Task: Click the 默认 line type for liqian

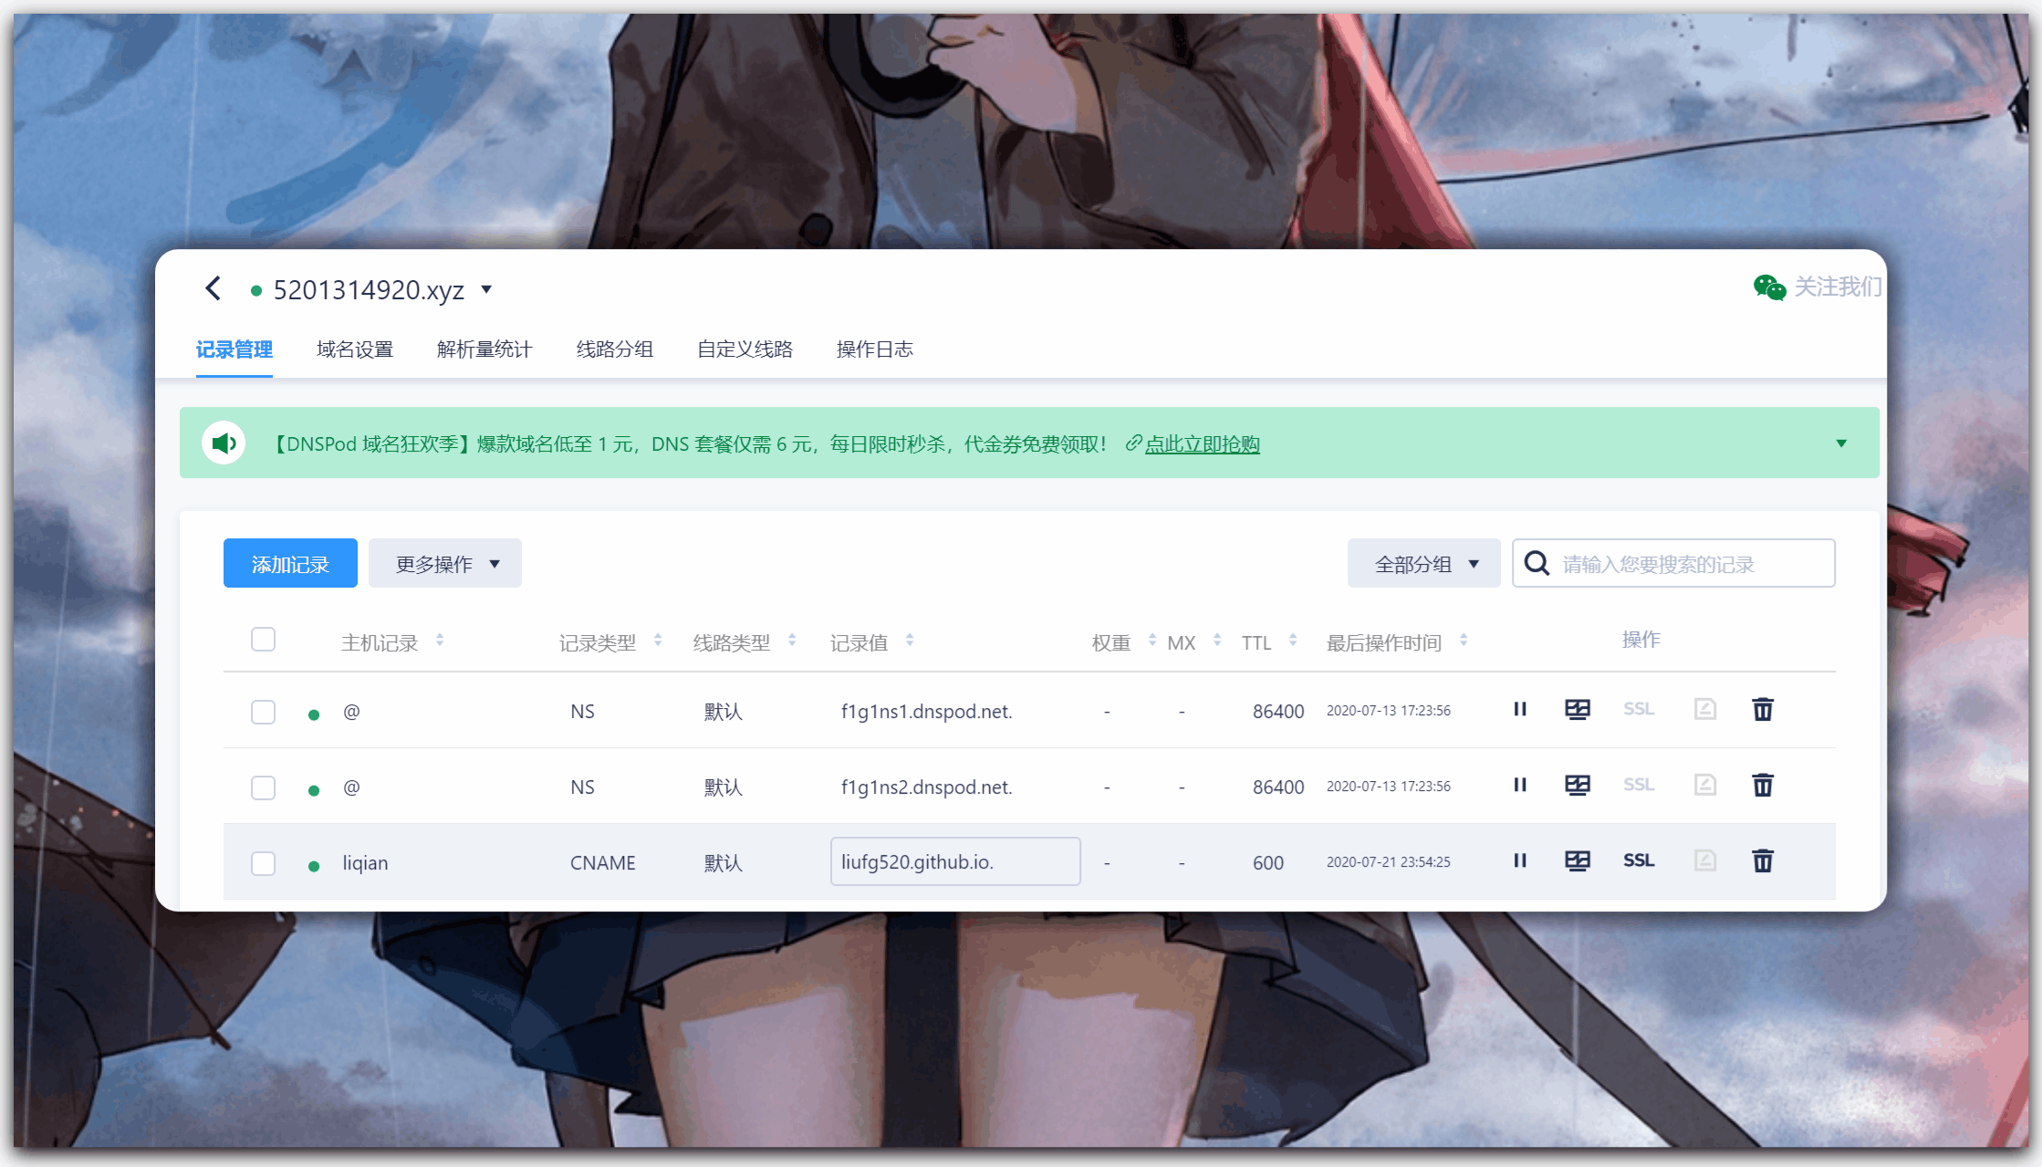Action: tap(724, 863)
